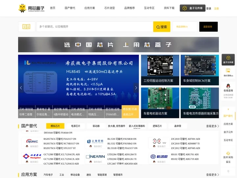This screenshot has width=237, height=178.
Task: Open link HS101 可替代 ADG701 ADI
Action: pyautogui.click(x=185, y=154)
